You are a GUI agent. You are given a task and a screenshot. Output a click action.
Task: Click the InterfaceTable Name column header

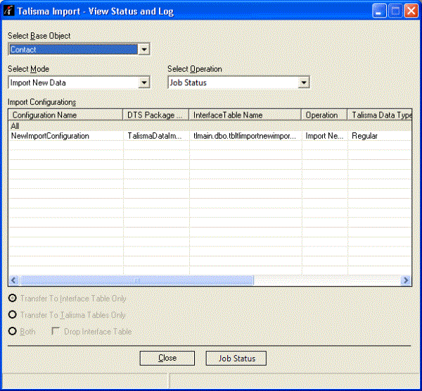245,115
